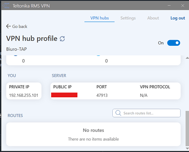Click the back arrow icon
The image size is (189, 152).
click(x=9, y=26)
